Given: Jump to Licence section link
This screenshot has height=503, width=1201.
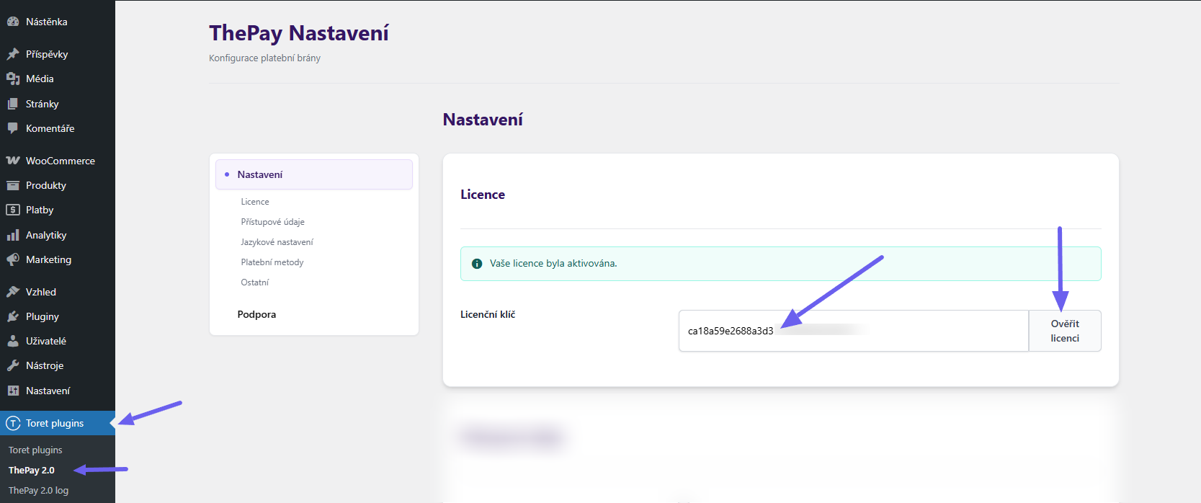Looking at the screenshot, I should pos(255,202).
